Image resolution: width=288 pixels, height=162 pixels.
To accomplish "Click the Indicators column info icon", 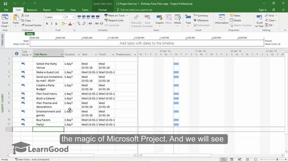I will [x=17, y=54].
